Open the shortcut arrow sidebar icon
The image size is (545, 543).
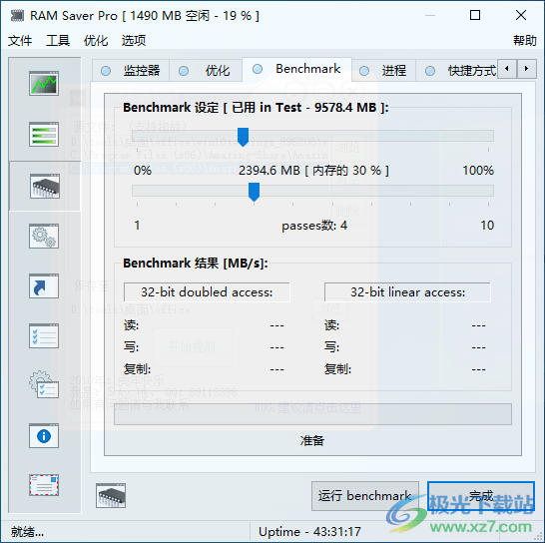click(x=44, y=286)
